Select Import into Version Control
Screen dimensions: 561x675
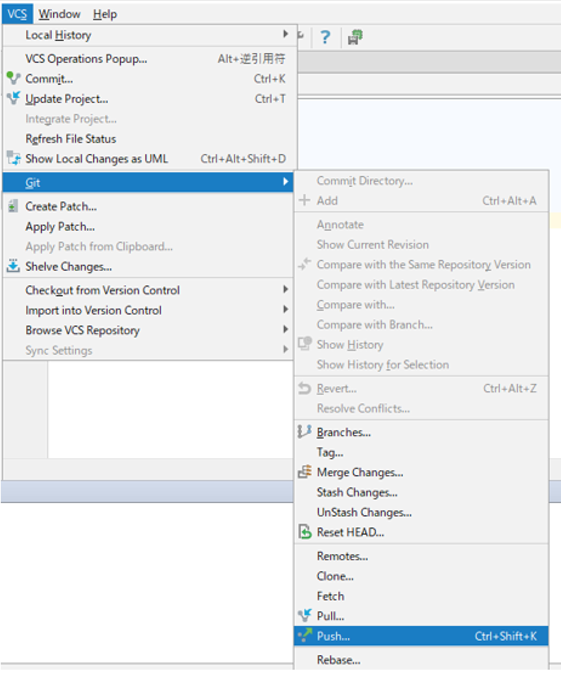[x=148, y=310]
